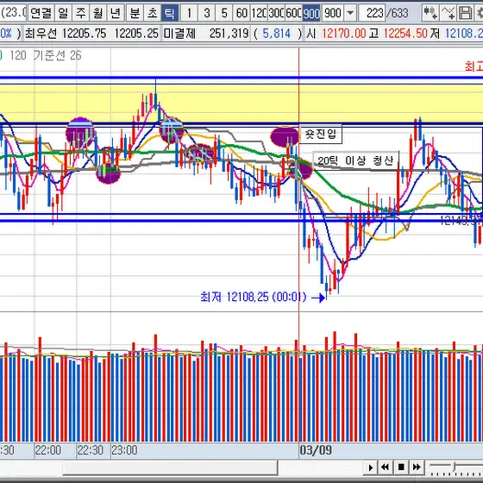Click the 12205.25 ask price value
Viewport: 483px width, 483px height.
click(x=137, y=34)
